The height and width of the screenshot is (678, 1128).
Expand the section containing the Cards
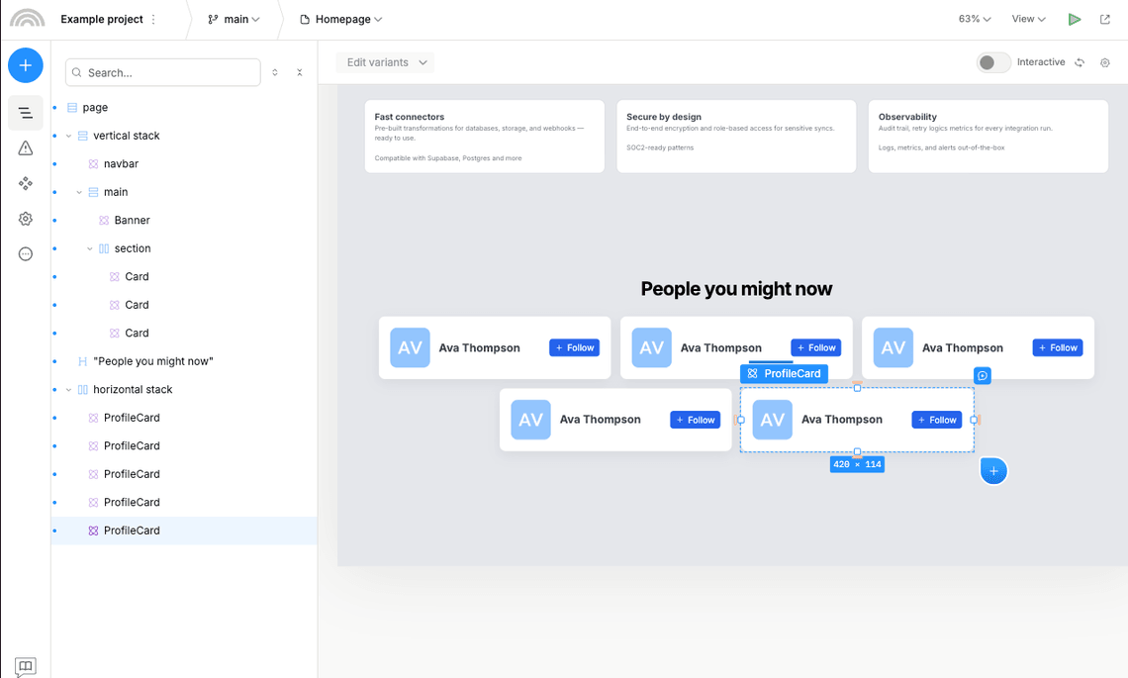[x=90, y=247]
